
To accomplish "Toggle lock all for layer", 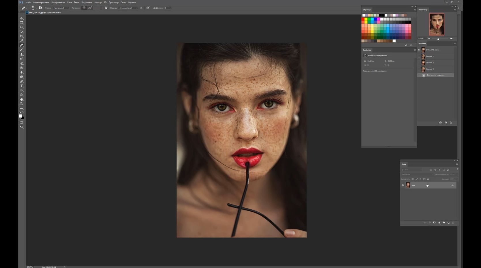I will 428,179.
